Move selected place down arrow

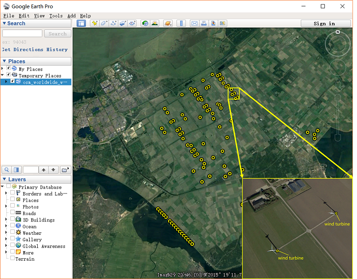point(53,170)
